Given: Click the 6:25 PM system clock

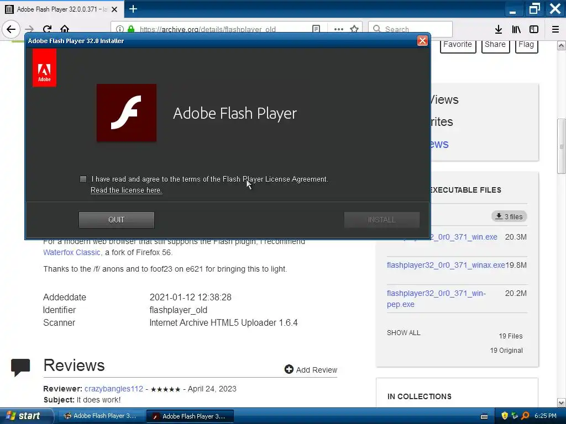Looking at the screenshot, I should [x=546, y=416].
